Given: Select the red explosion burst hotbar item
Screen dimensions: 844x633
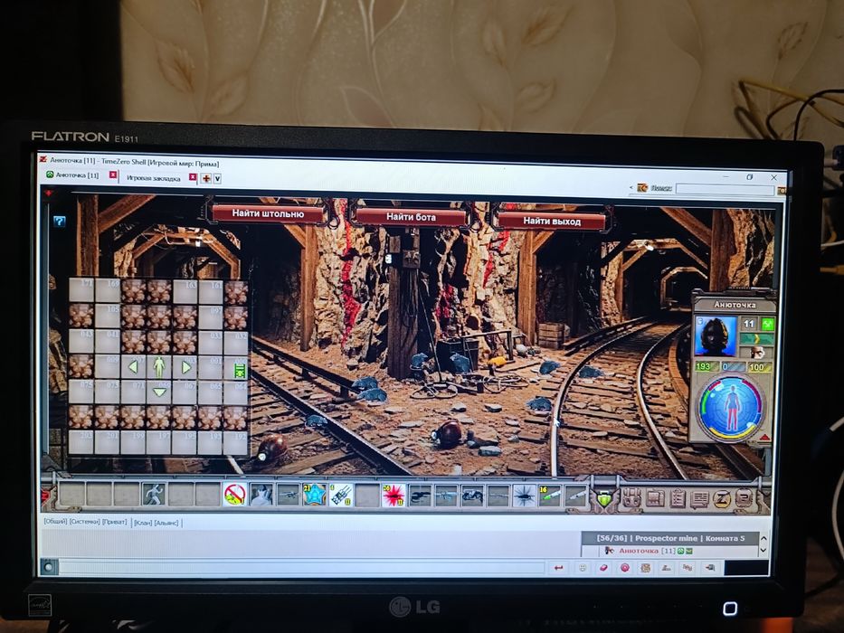Looking at the screenshot, I should click(x=394, y=496).
